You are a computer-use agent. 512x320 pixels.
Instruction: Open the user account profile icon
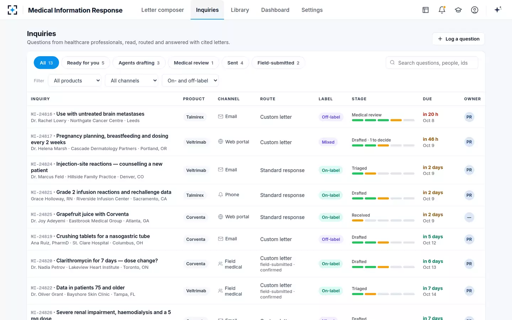click(x=475, y=10)
